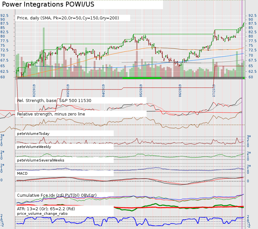Click the chart title Power Integrations POWI/US

point(48,4)
